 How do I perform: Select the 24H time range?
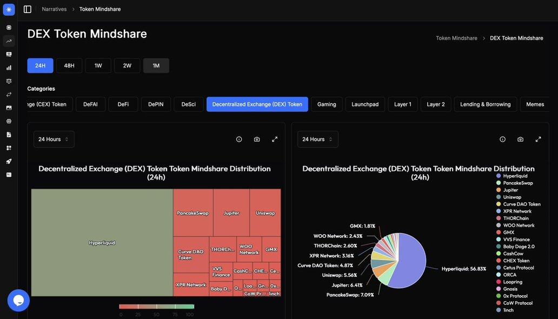[40, 65]
